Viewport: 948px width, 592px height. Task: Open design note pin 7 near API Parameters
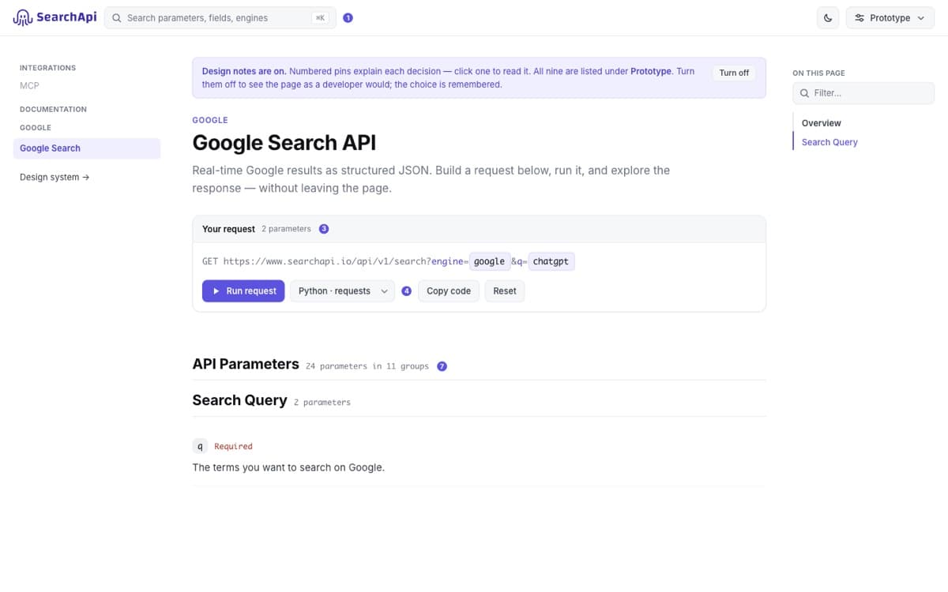pos(442,366)
